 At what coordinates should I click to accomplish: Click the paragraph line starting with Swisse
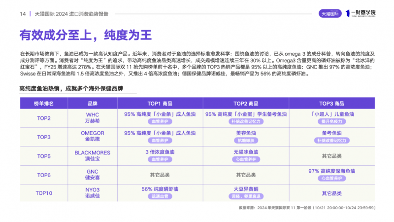(165, 74)
